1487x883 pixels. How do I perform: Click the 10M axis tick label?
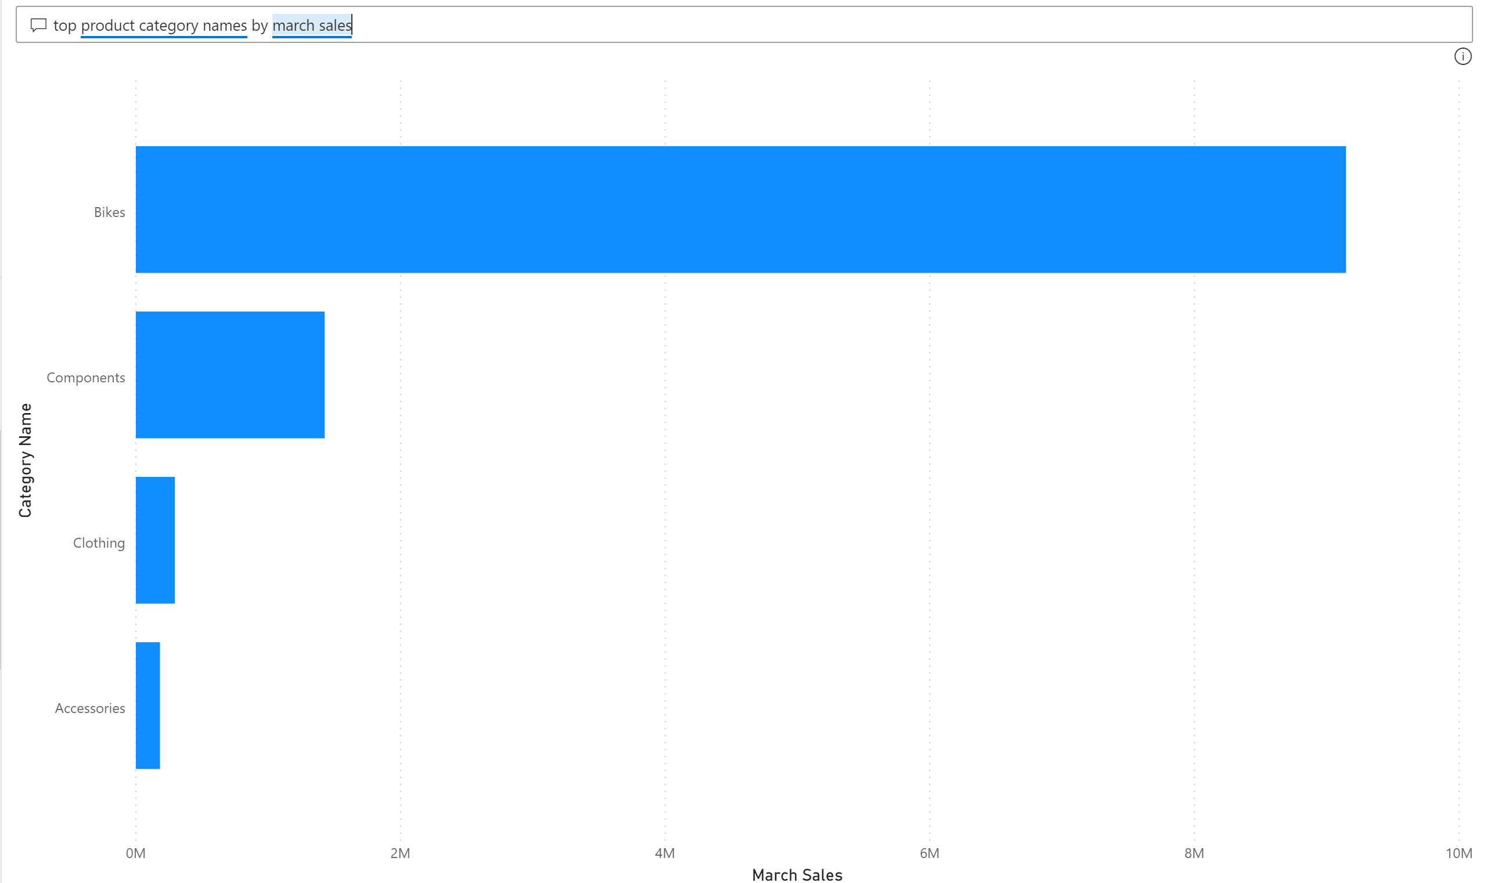pos(1458,853)
